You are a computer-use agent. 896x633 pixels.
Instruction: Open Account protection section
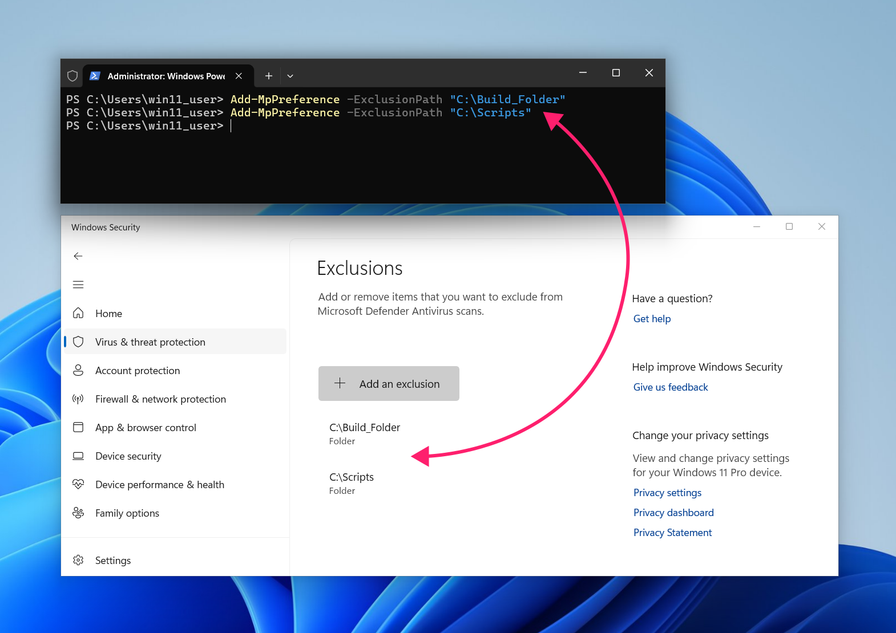(175, 370)
